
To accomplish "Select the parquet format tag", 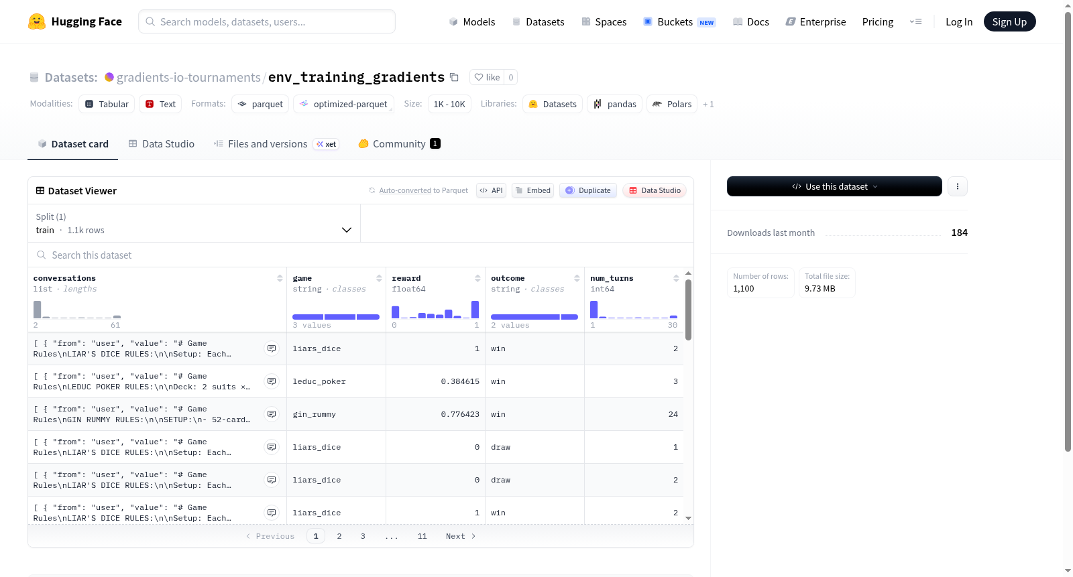I will point(260,104).
